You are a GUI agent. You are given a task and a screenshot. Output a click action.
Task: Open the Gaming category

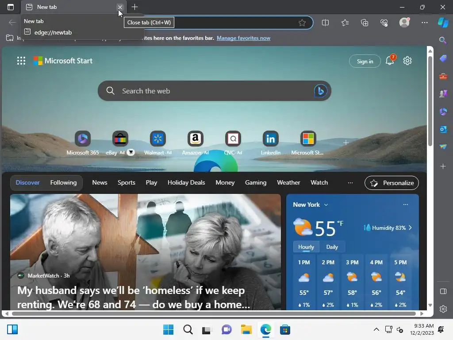tap(255, 182)
